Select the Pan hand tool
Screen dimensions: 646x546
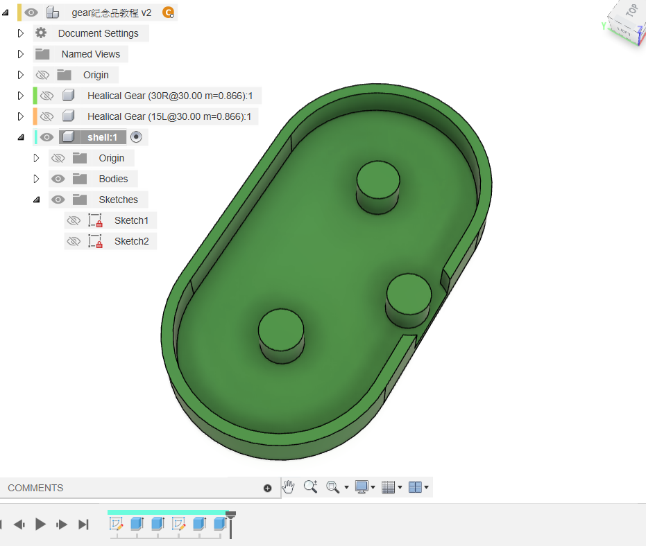click(289, 487)
